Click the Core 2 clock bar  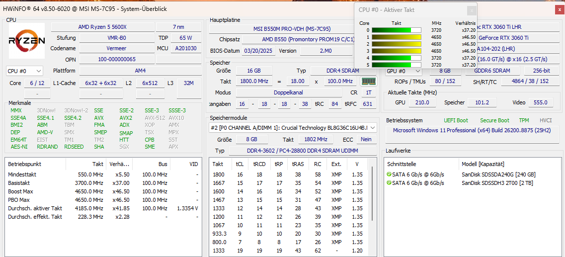click(x=397, y=44)
